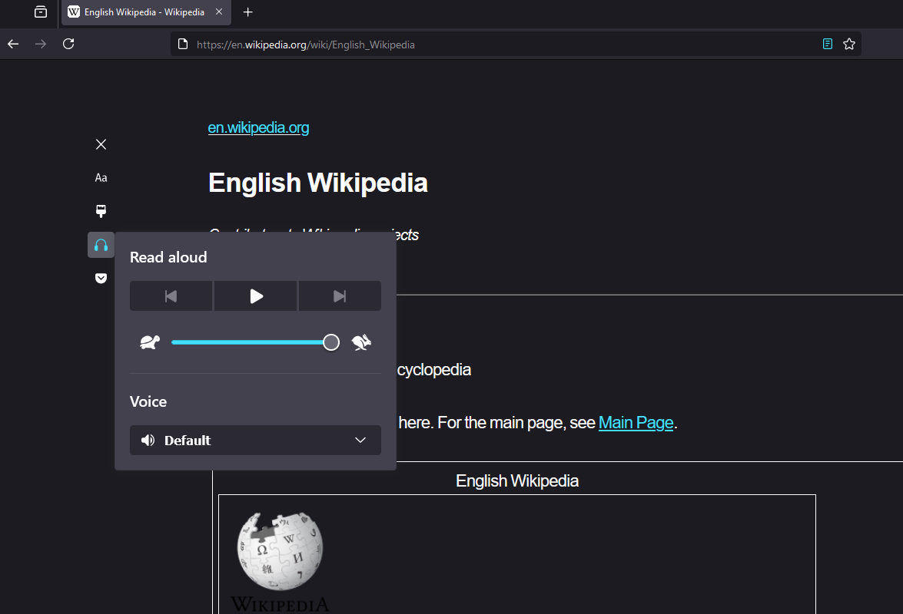The width and height of the screenshot is (903, 614).
Task: Open a new tab with plus button
Action: pos(247,12)
